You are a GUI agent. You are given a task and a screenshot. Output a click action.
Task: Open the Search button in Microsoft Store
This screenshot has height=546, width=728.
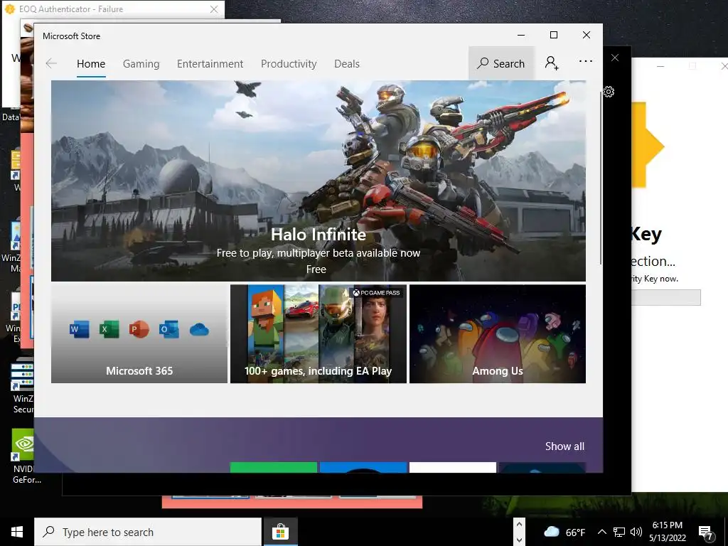[501, 63]
